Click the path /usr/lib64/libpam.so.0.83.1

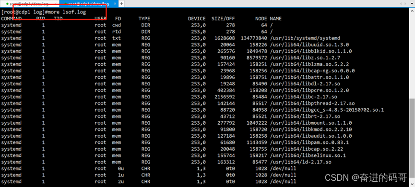(309, 142)
